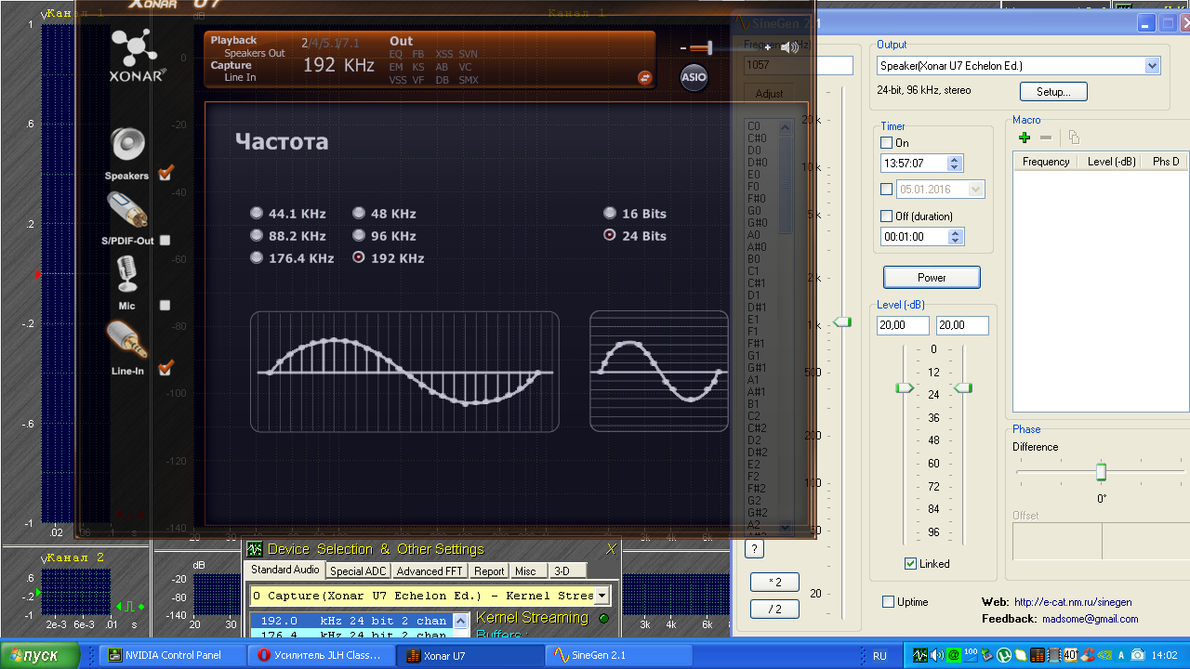Switch to the Standard Audio tab
1190x669 pixels.
point(284,570)
